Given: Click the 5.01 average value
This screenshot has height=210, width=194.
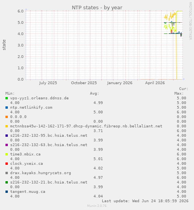Looking at the screenshot, I should [98, 159].
